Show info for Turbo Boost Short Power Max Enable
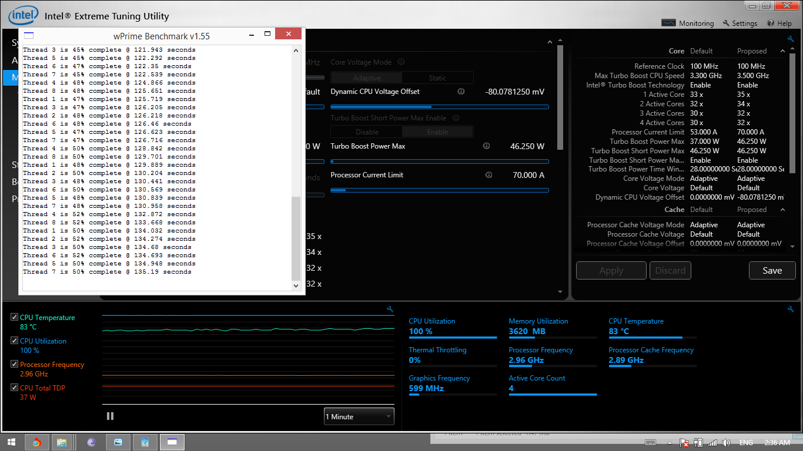 pyautogui.click(x=456, y=118)
